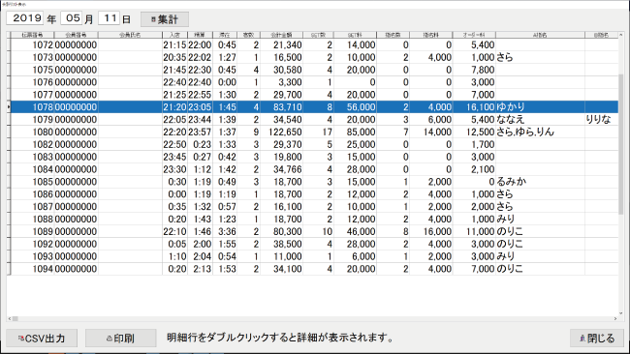This screenshot has width=630, height=354.
Task: Click the name りりな in the last column
Action: click(x=599, y=120)
